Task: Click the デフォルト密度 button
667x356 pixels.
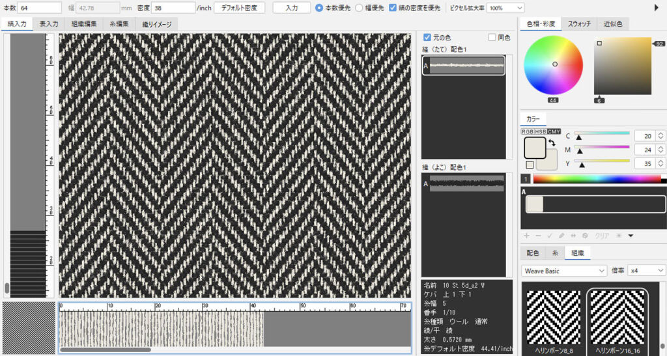Action: (x=240, y=8)
